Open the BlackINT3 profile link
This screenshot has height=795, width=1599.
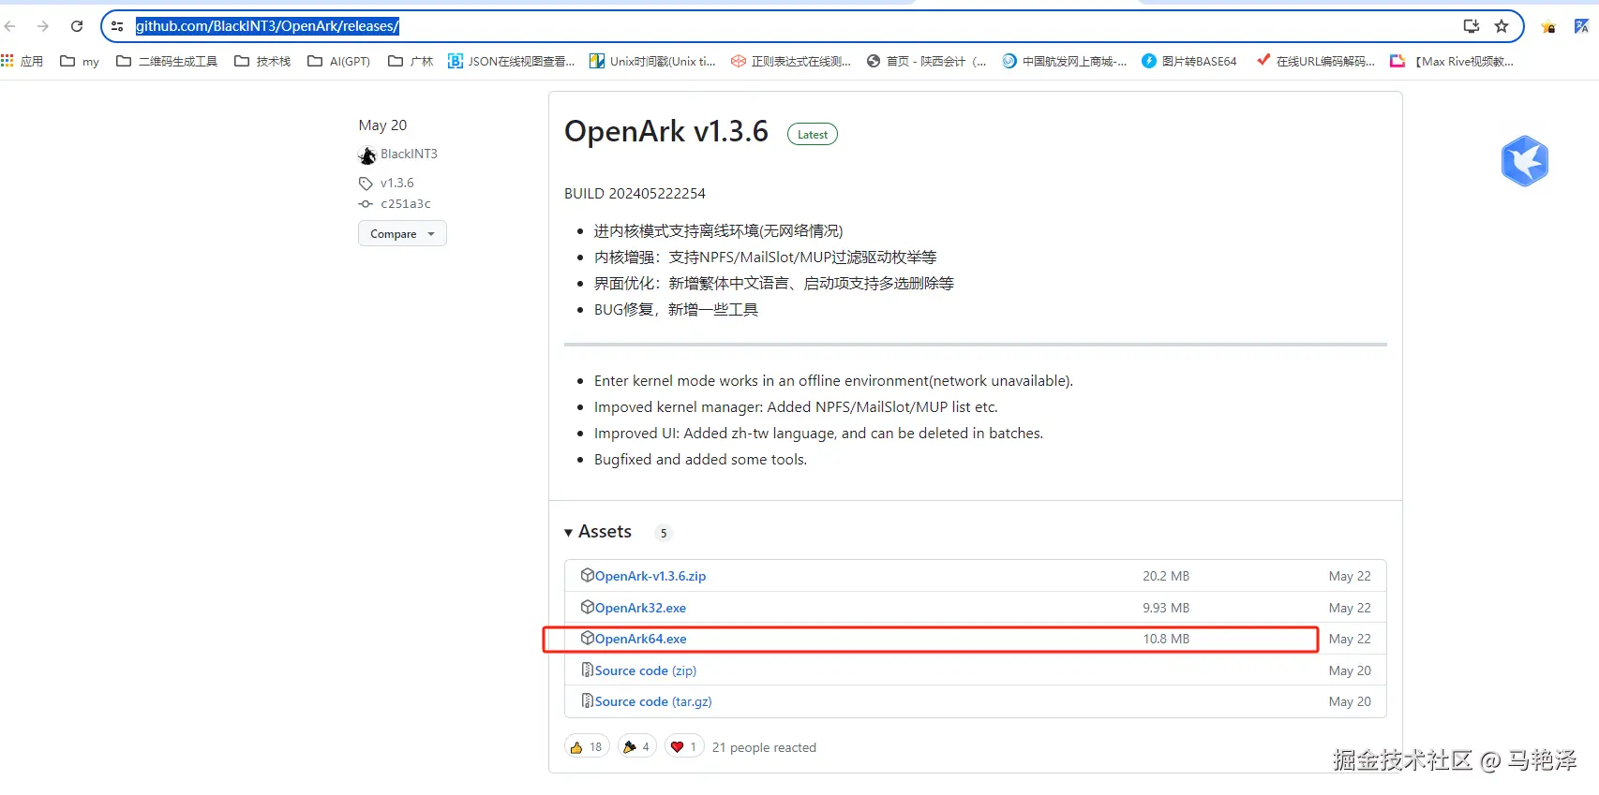click(409, 154)
